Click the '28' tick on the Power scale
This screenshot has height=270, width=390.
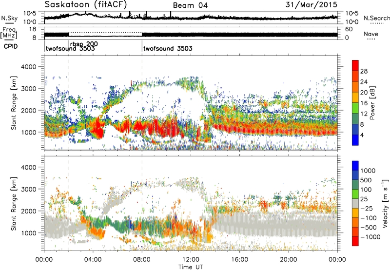point(364,71)
